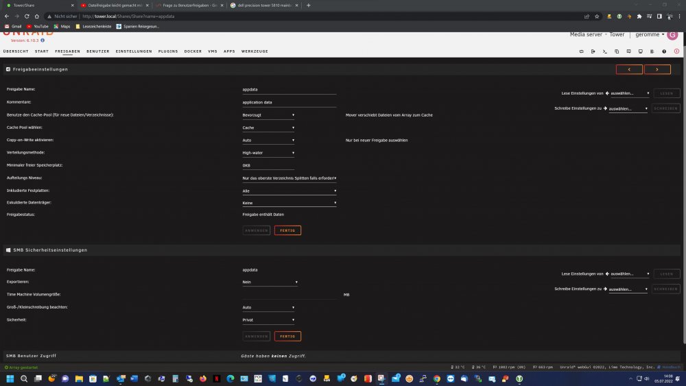The image size is (686, 386).
Task: Open the Werkzeuge menu
Action: pyautogui.click(x=255, y=51)
